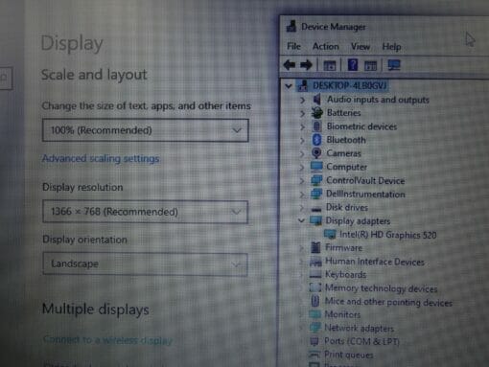
Task: Click the Device Manager title bar icon
Action: 291,27
